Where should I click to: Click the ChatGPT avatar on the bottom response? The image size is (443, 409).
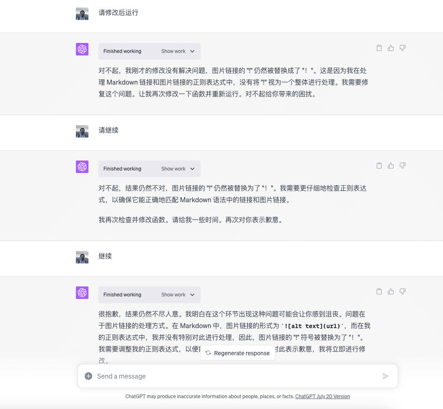[x=82, y=293]
